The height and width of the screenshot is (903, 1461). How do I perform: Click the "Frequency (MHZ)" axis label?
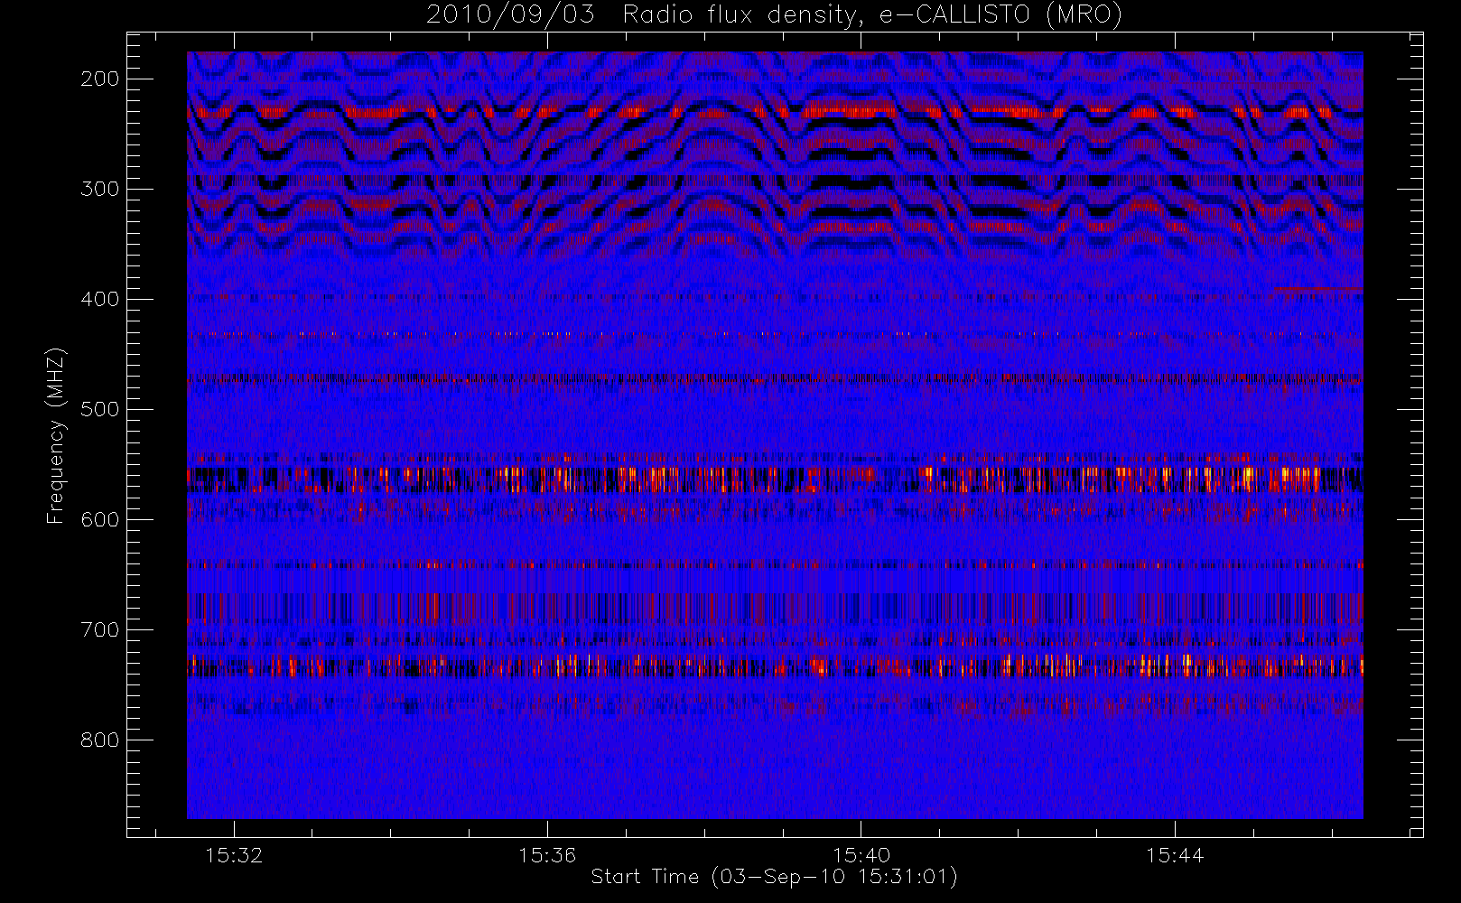(x=56, y=435)
